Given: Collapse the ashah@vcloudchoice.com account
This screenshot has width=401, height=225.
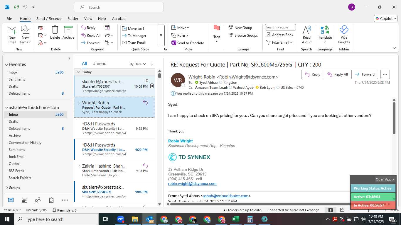Looking at the screenshot, I should [x=7, y=108].
